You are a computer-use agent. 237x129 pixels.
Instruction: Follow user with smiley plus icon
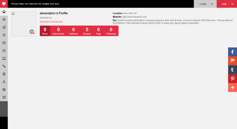click(32, 32)
